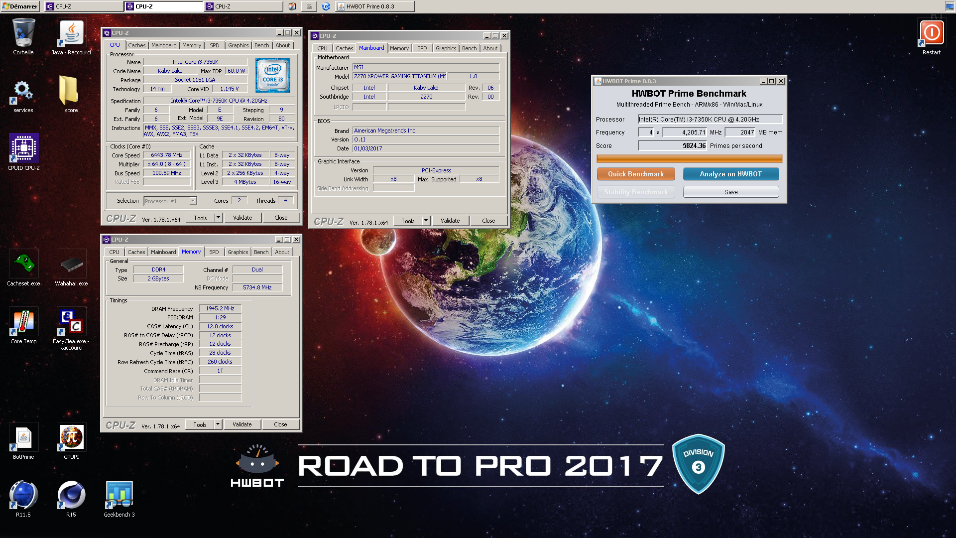Switch to Caches tab in the CPU window

[136, 45]
